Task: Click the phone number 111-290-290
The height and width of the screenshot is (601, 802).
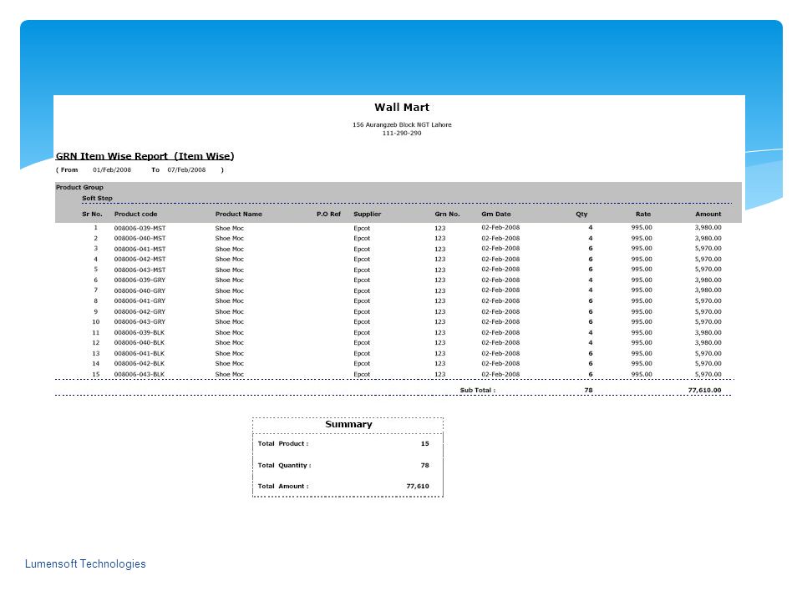Action: coord(402,133)
